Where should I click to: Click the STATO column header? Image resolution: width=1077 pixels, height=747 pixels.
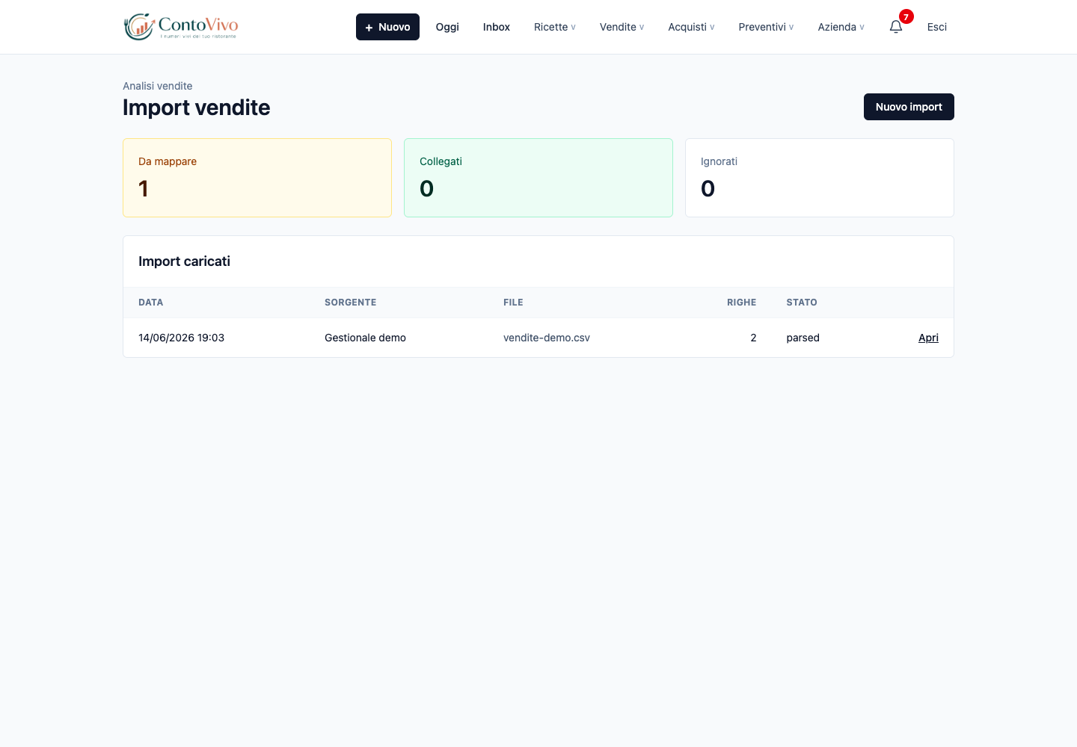[801, 303]
